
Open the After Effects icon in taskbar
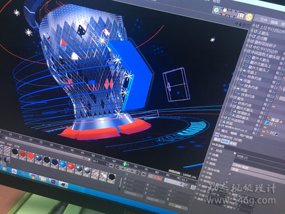click(53, 180)
